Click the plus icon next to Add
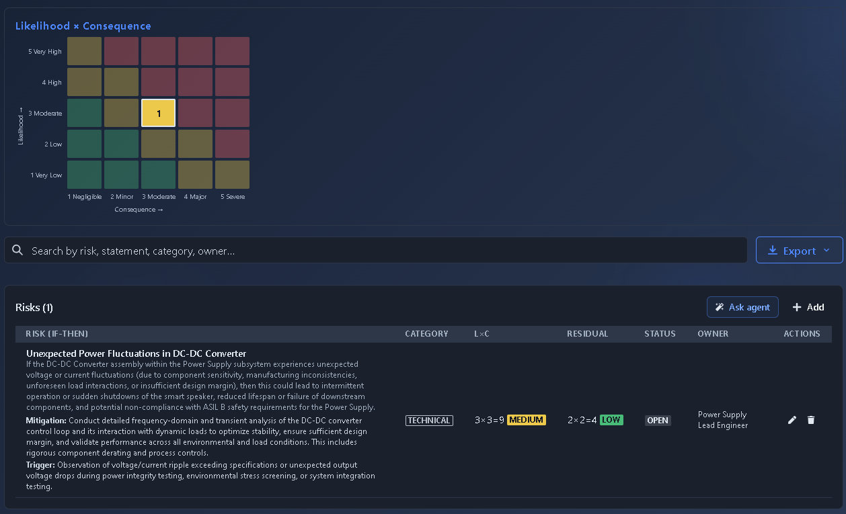This screenshot has width=846, height=514. coord(797,307)
